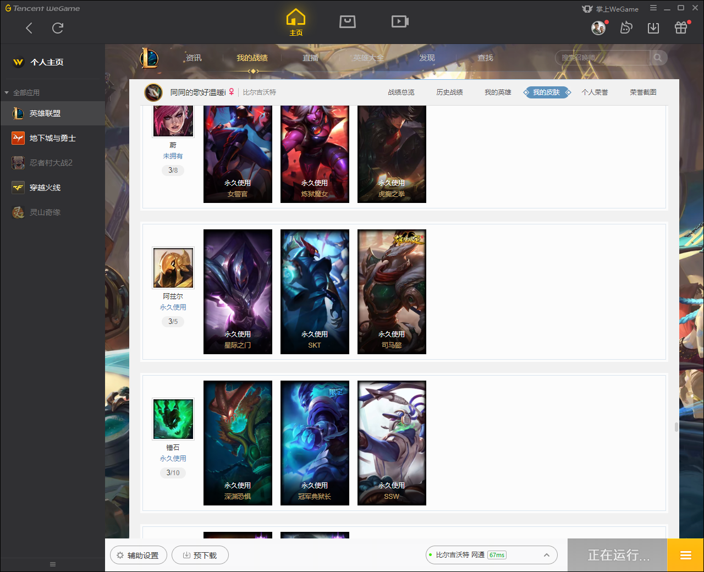Open the 掌上WeGame mobile link
Screen dimensions: 704x572
pyautogui.click(x=610, y=9)
